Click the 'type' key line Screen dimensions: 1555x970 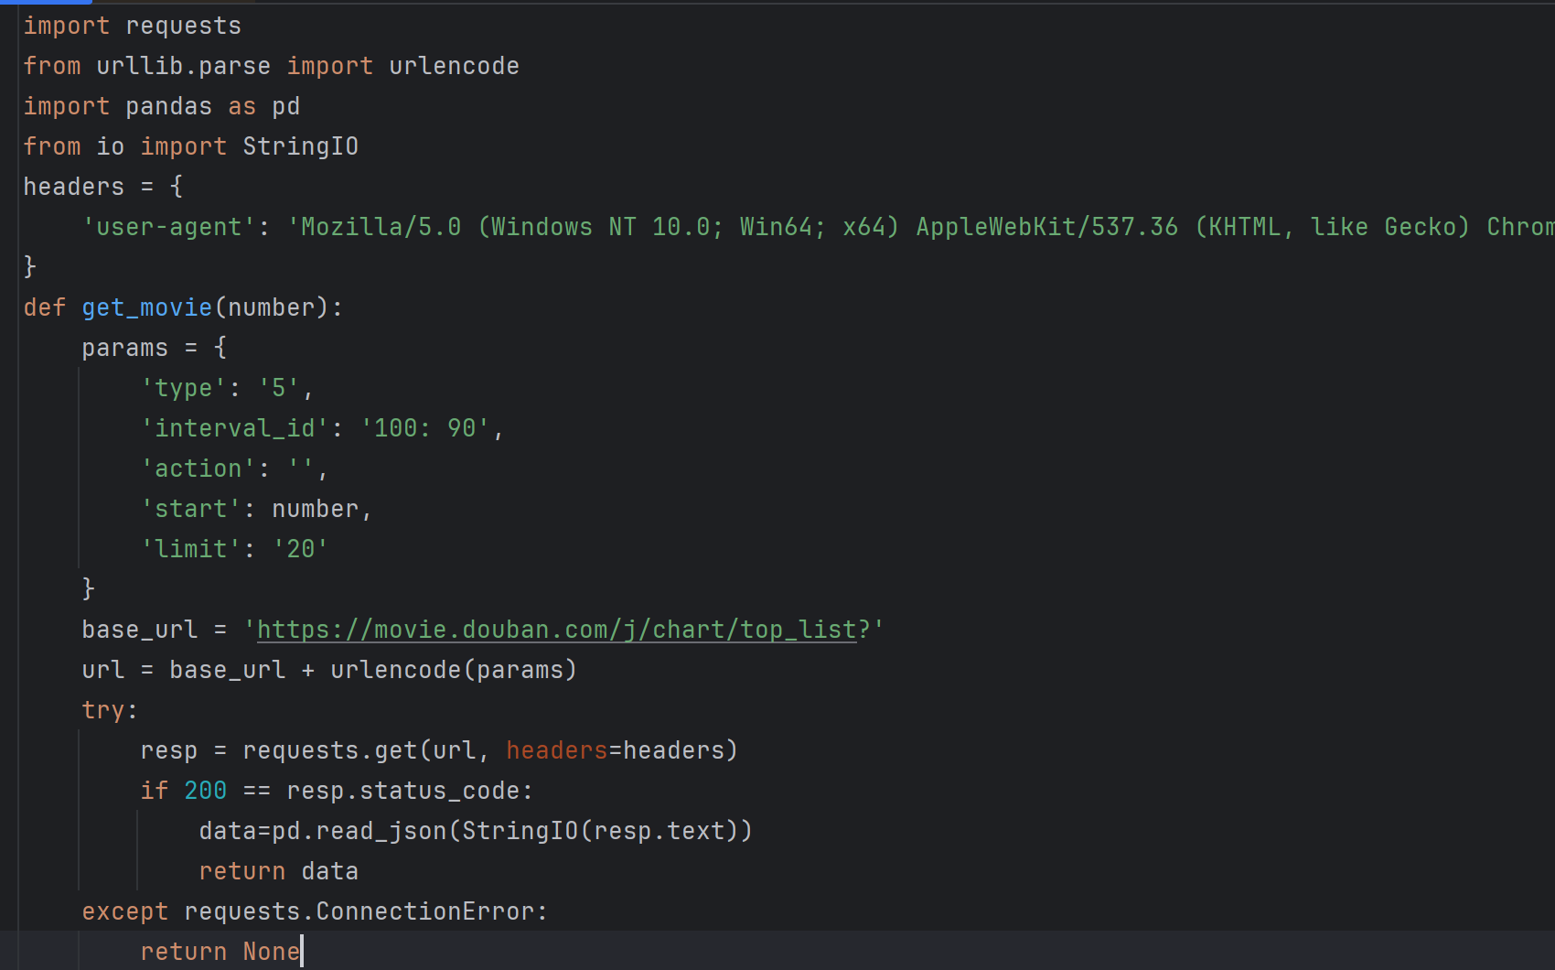point(228,388)
